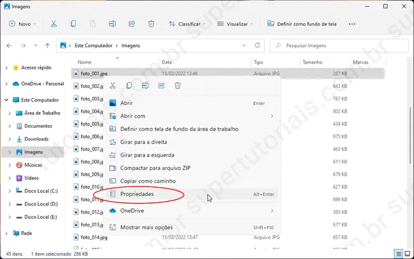Expand Acesso rápido in the sidebar
The image size is (414, 259).
[x=6, y=68]
